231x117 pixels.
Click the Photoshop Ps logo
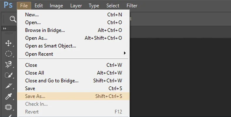(x=8, y=5)
